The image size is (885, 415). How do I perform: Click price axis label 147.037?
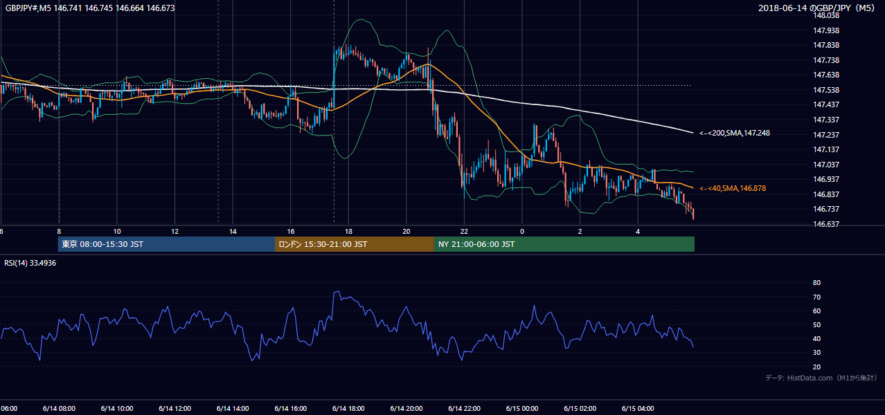point(827,165)
